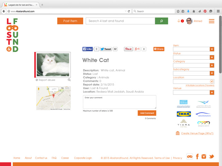
Task: Switch the map to Satellite view
Action: coord(67,88)
